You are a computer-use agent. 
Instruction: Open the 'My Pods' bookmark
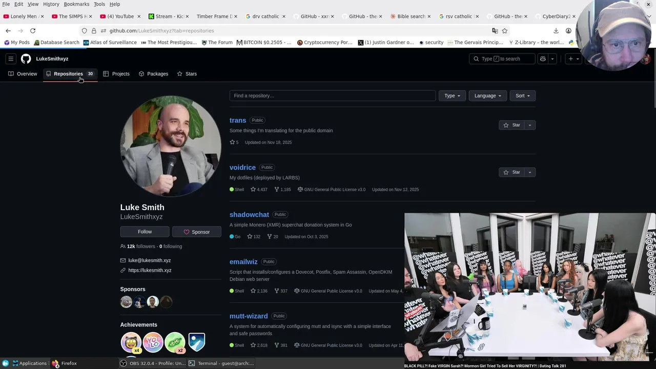pyautogui.click(x=17, y=43)
